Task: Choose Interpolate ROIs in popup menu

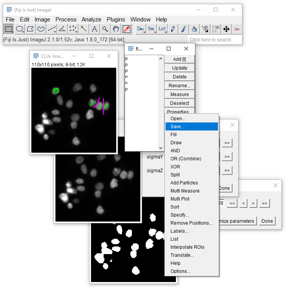Action: pos(192,247)
